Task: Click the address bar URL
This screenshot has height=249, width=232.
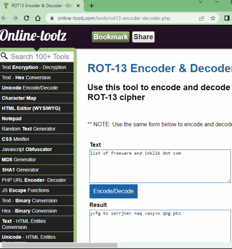Action: point(114,18)
